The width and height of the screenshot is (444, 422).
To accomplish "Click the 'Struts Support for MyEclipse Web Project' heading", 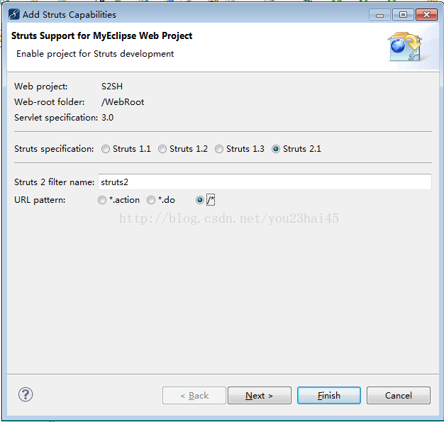I will pos(101,35).
